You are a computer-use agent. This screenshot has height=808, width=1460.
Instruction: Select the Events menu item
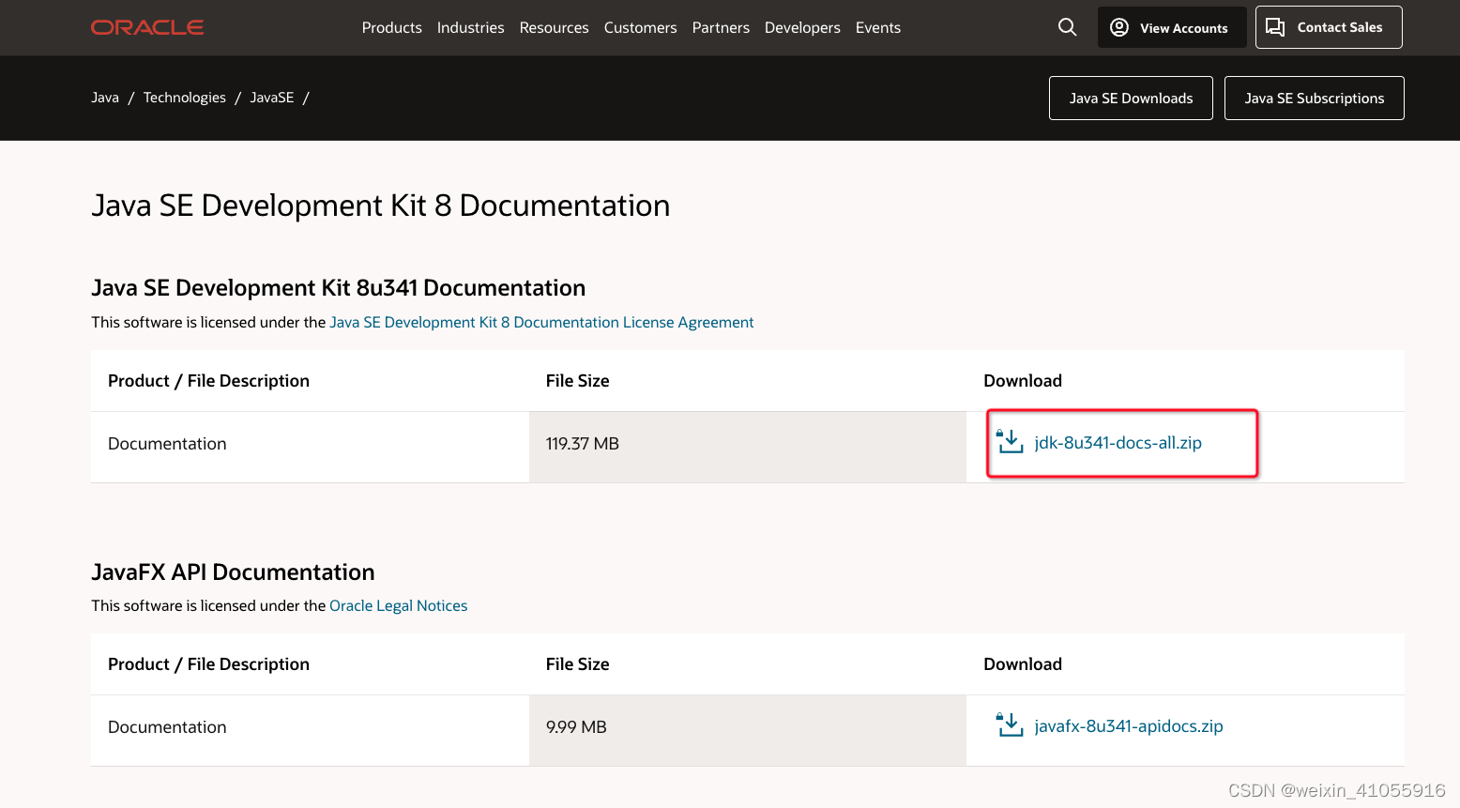[877, 28]
